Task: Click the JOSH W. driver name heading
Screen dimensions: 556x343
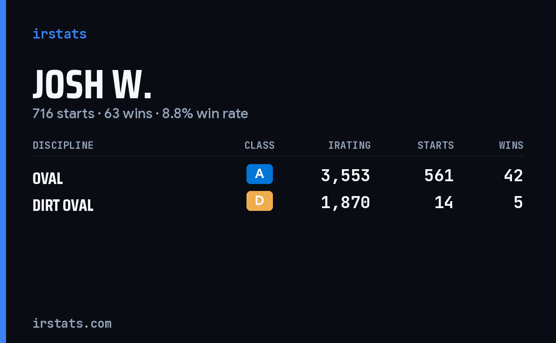Action: (92, 85)
